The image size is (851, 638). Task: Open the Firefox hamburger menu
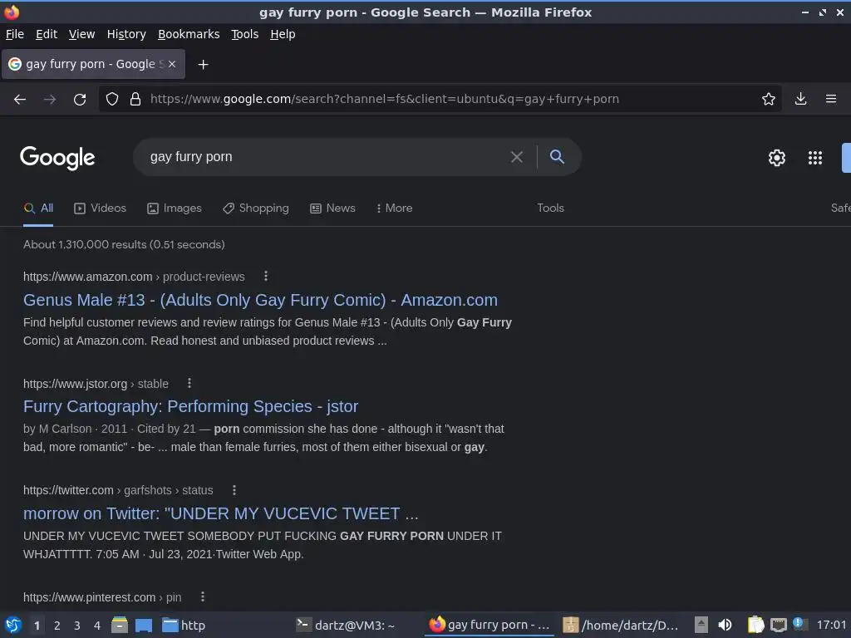click(830, 99)
